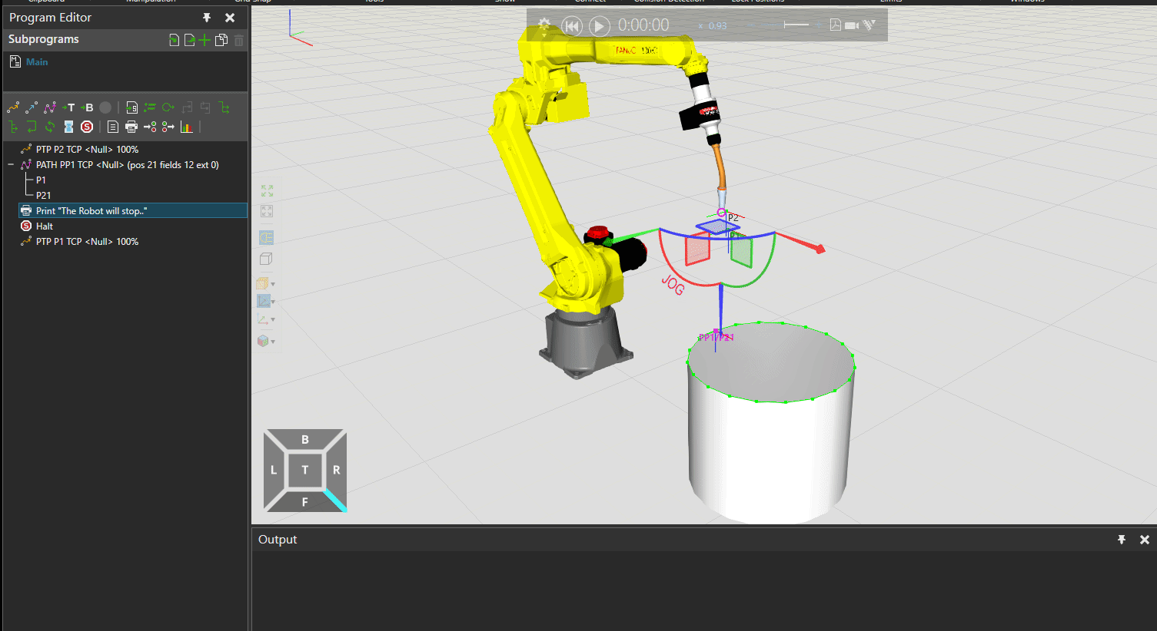Switch to Left view on navigation cube

click(274, 470)
